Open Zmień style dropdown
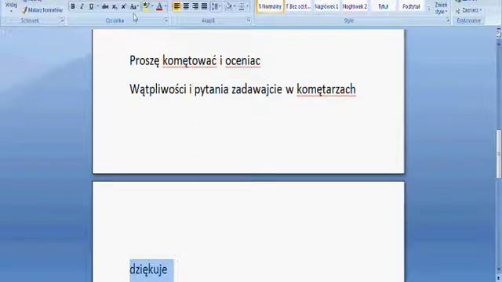Viewport: 502px width, 282px height. coord(441,9)
